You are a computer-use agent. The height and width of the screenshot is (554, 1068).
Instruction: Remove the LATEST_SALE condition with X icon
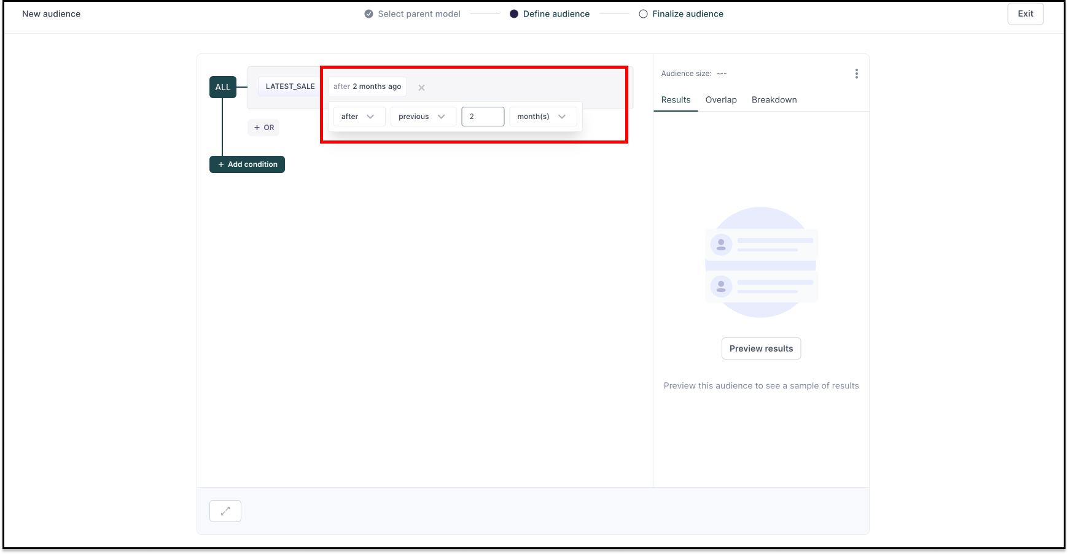pos(421,88)
